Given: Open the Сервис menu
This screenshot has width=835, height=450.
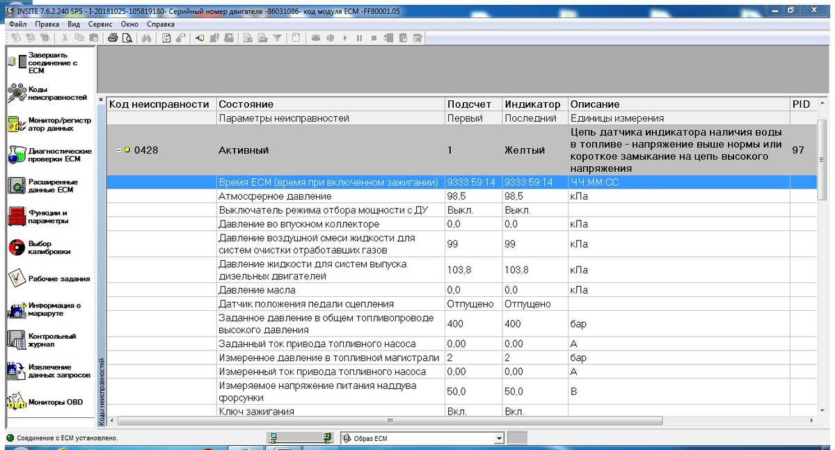Looking at the screenshot, I should pyautogui.click(x=101, y=24).
